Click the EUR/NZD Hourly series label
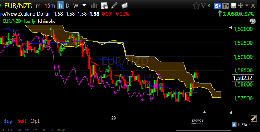Screen dimensions: 260x132 19,21
